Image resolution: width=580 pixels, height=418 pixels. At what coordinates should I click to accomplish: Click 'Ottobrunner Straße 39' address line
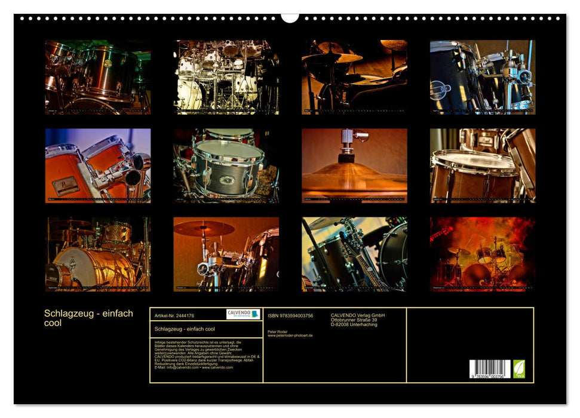[354, 320]
